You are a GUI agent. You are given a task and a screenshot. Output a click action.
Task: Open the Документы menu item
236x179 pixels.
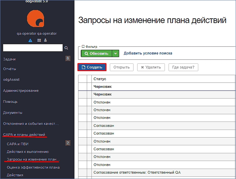[13, 113]
